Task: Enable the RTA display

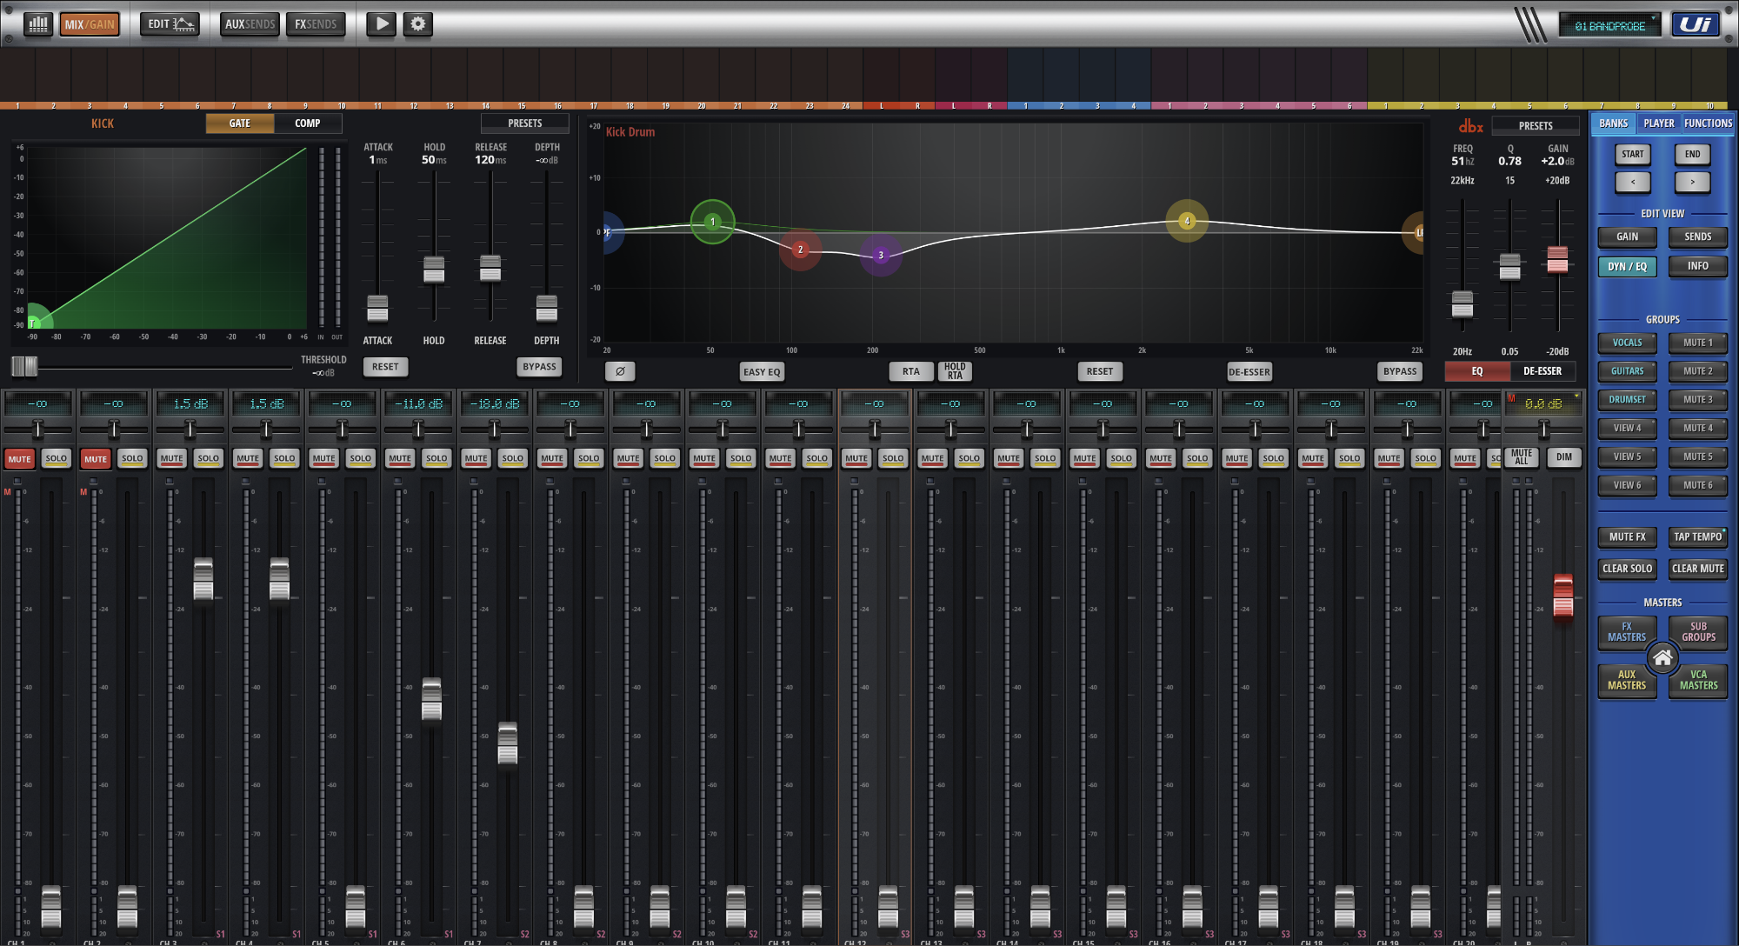Action: 910,371
